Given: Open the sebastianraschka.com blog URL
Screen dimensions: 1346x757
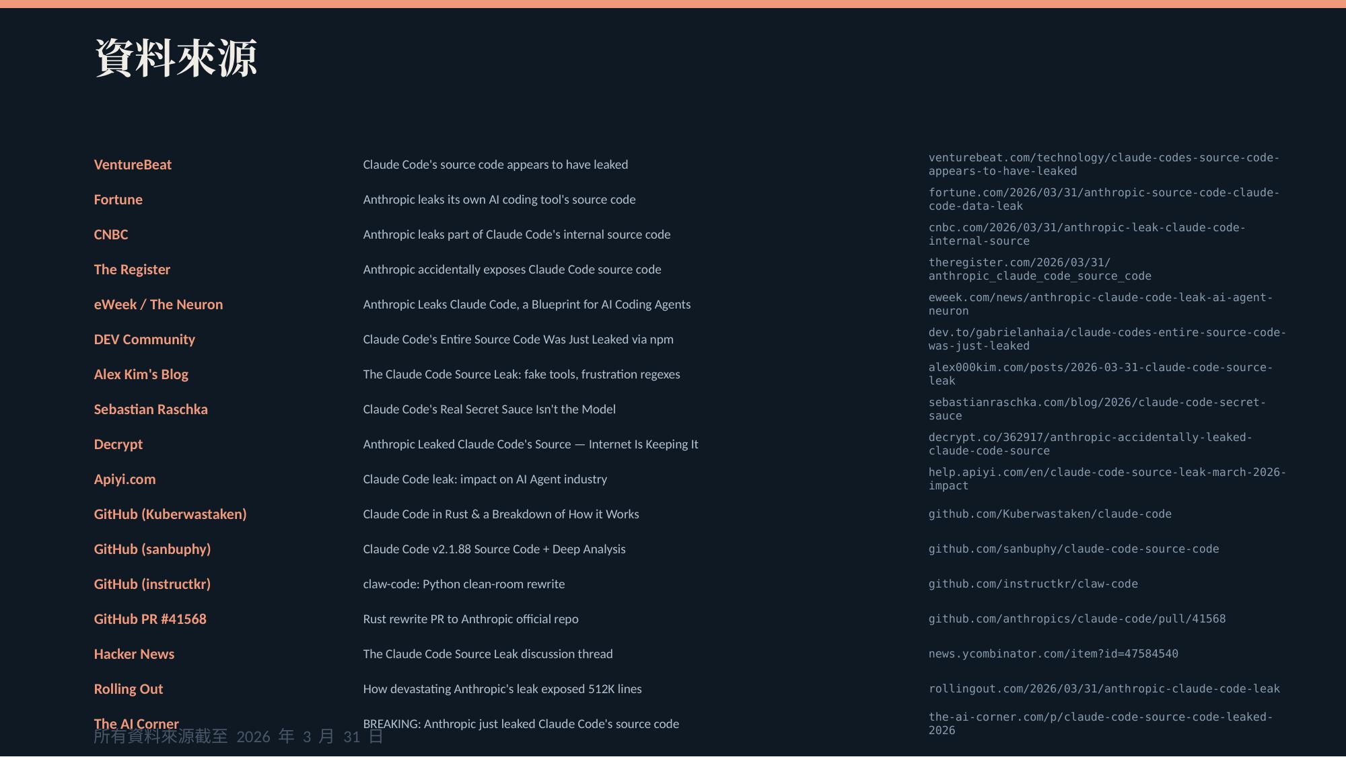Looking at the screenshot, I should click(x=1097, y=409).
